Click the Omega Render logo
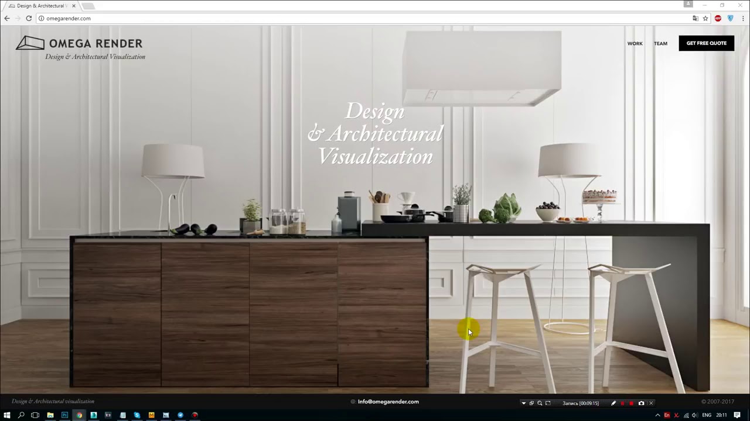750x421 pixels. tap(80, 48)
